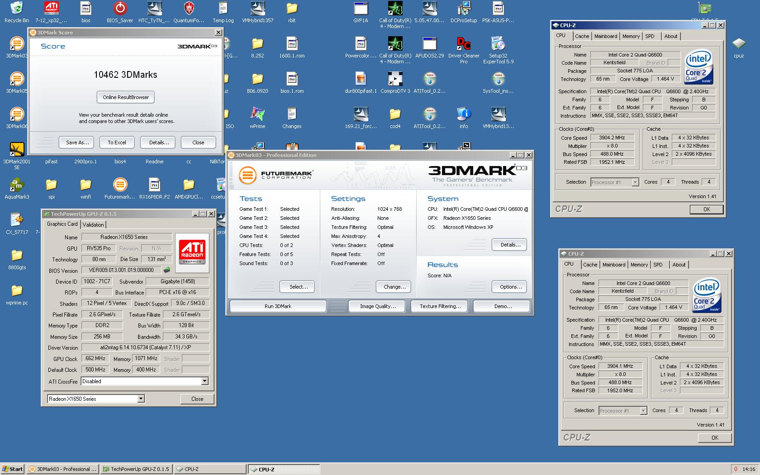760x475 pixels.
Task: Click Core Speed value in upper CPU-Z
Action: click(x=612, y=138)
